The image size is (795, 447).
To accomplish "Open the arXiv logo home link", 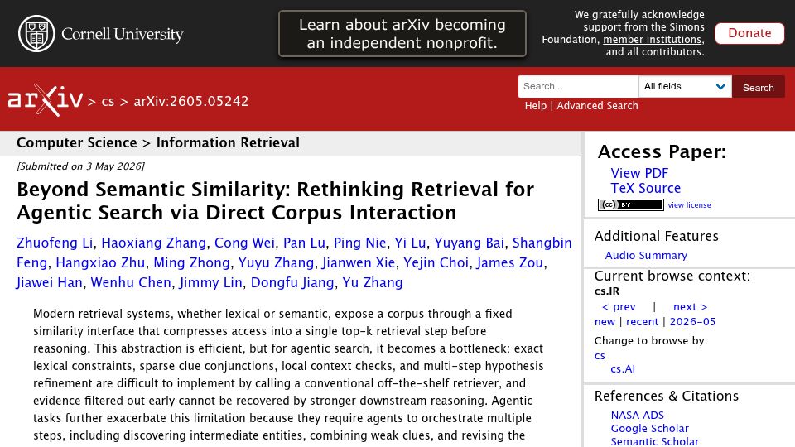I will point(45,100).
